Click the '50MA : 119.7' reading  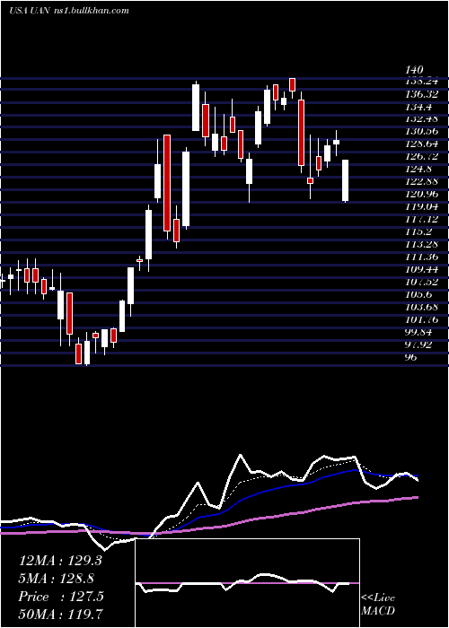(62, 615)
